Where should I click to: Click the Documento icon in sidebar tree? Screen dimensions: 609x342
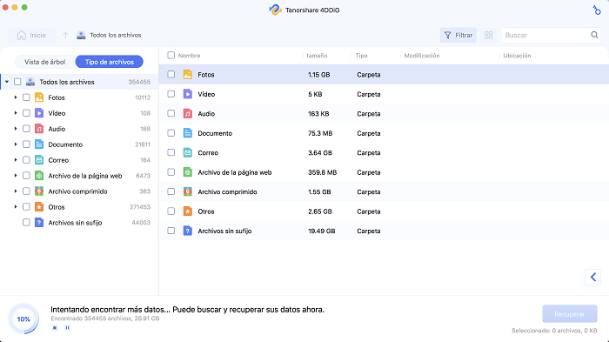pos(39,144)
